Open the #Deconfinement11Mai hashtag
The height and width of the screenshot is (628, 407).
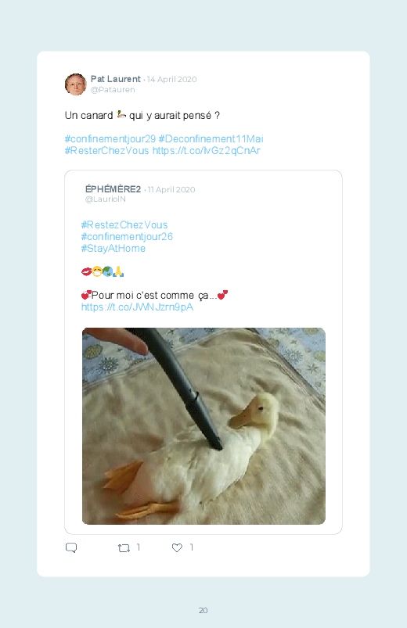tap(211, 139)
